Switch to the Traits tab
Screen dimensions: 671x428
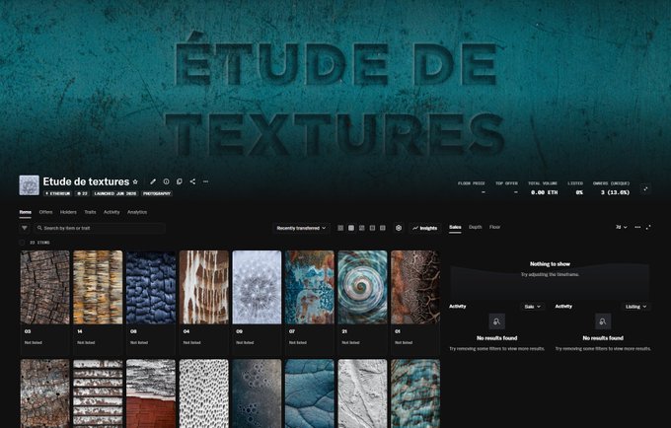pos(90,212)
